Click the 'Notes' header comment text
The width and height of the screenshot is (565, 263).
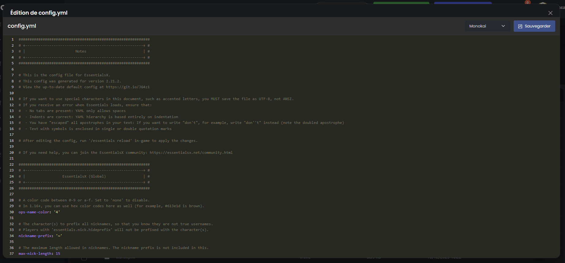81,51
